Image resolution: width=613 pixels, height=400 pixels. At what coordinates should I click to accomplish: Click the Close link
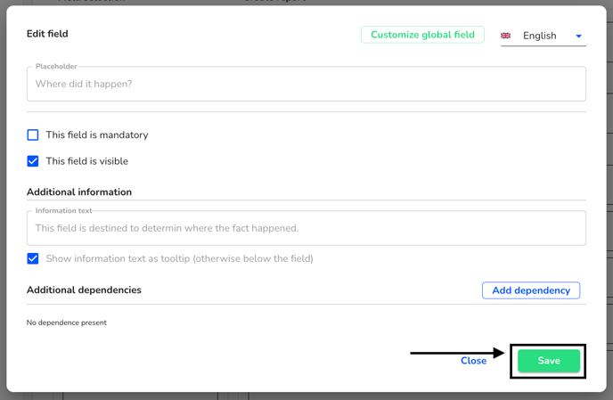click(473, 361)
